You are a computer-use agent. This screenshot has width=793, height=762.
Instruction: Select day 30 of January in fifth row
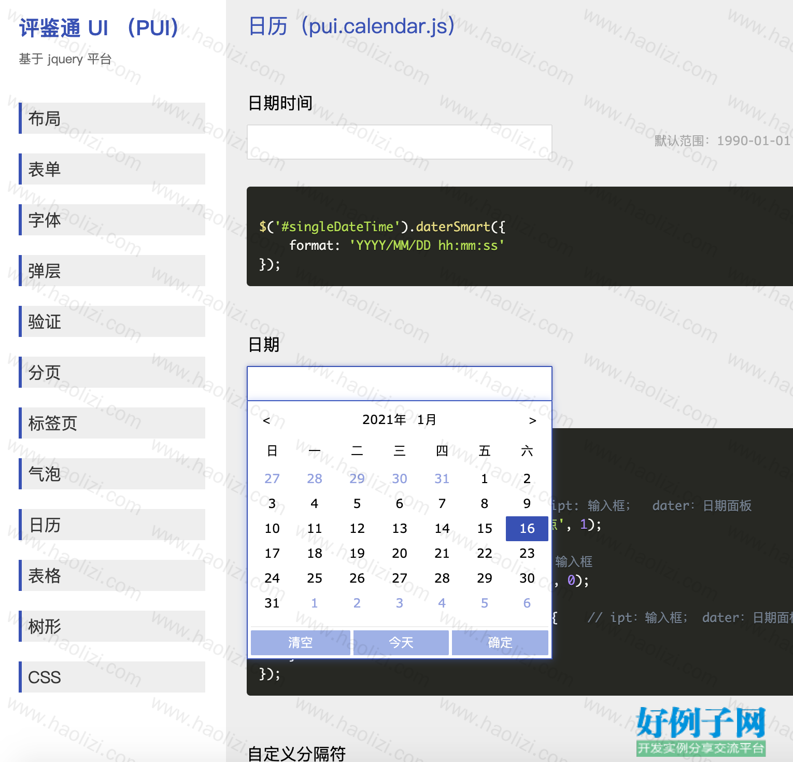click(x=527, y=578)
